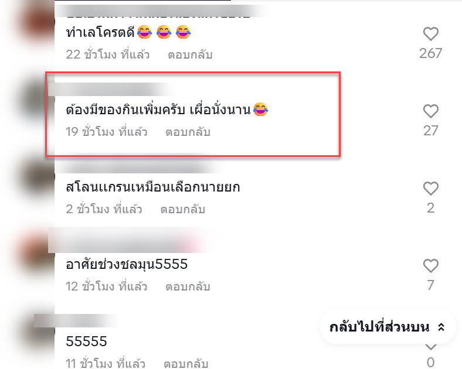Click กลับไปที่ส่วนบน button
This screenshot has width=462, height=369.
pyautogui.click(x=388, y=327)
